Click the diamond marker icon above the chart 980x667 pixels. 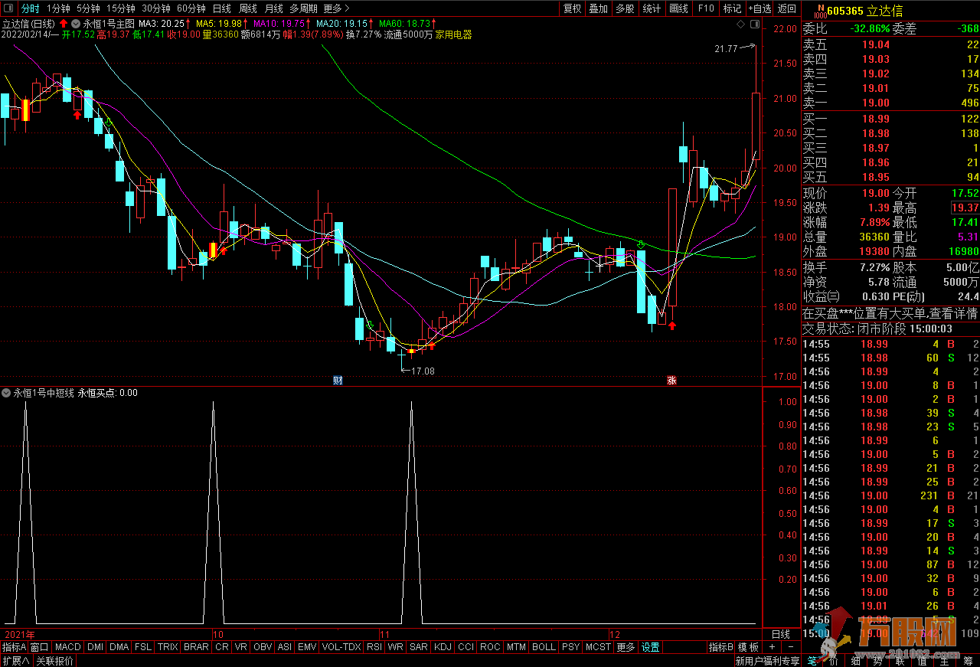pos(741,25)
